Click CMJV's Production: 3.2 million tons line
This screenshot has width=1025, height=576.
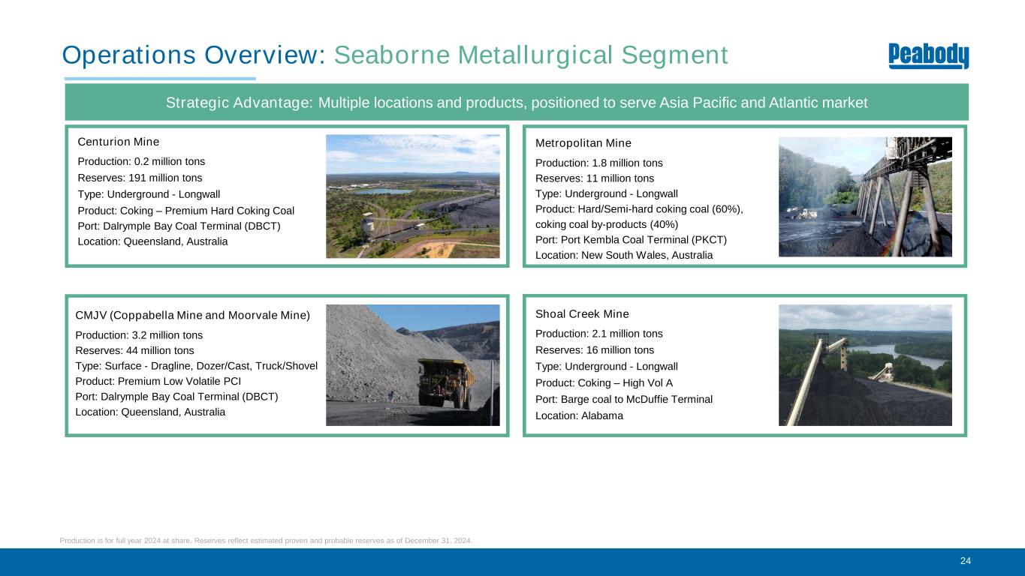coord(139,335)
